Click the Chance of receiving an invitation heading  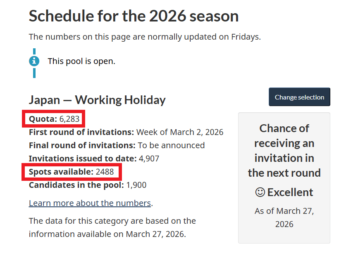[284, 150]
